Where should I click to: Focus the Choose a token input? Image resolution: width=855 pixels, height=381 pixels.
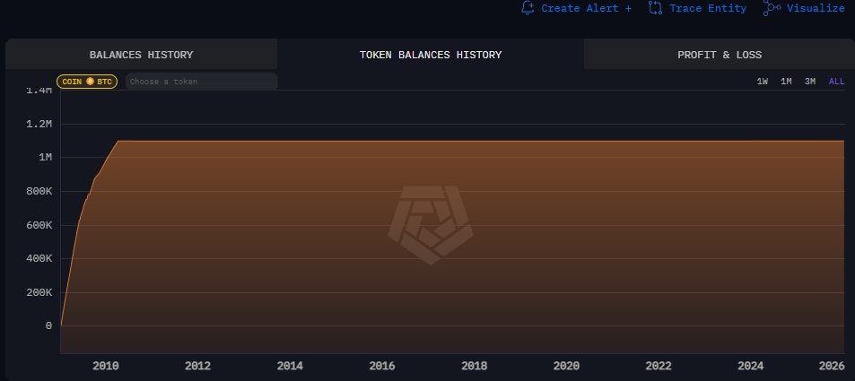201,82
